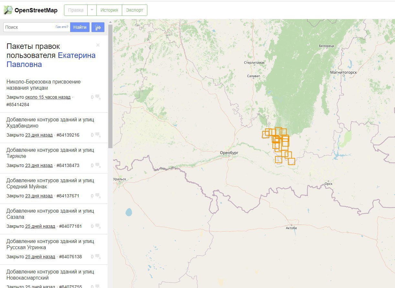Click comment icon for changeset #84077181
This screenshot has width=395, height=288.
(98, 226)
